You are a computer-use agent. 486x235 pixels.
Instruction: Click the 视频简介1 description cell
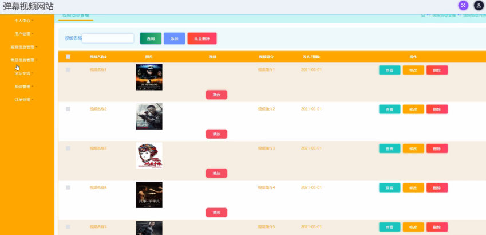click(266, 70)
